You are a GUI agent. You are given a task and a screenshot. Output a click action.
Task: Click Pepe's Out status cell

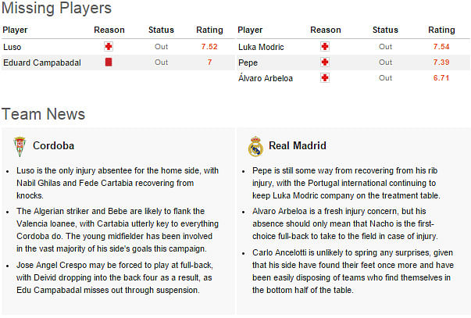point(385,63)
